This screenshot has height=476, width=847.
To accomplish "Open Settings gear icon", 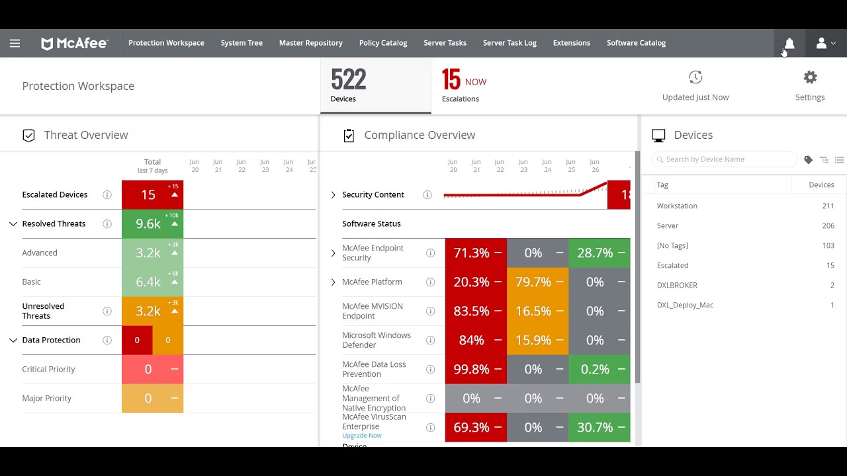I will (810, 77).
